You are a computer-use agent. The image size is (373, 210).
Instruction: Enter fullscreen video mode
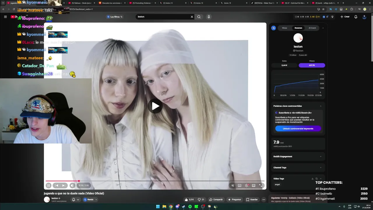(261, 185)
